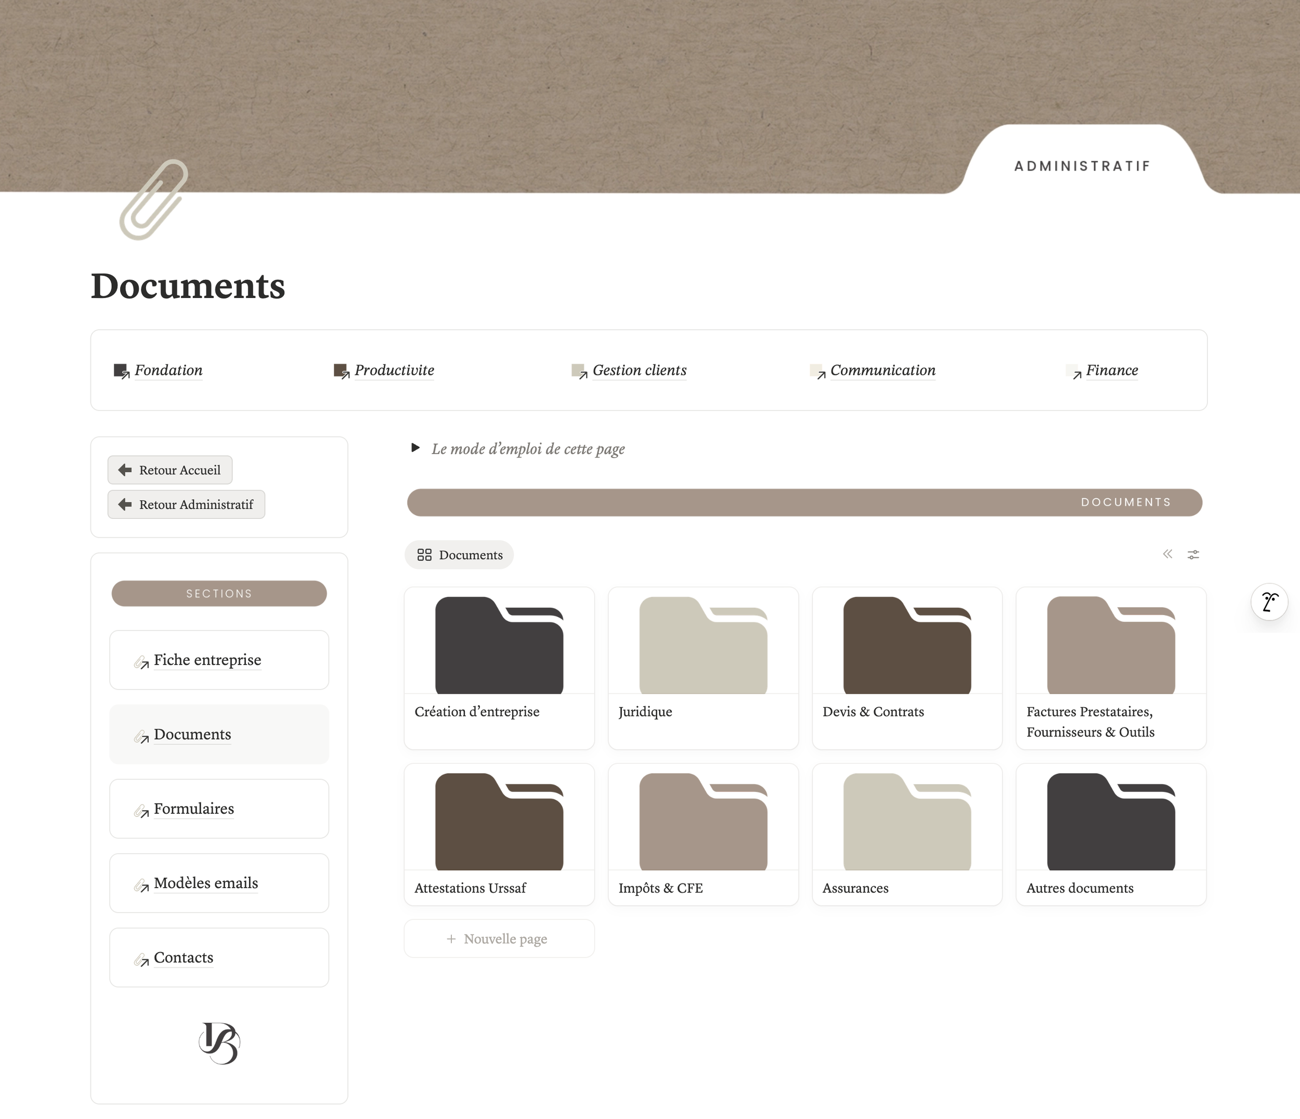Image resolution: width=1300 pixels, height=1119 pixels.
Task: Open the Fondation page link
Action: click(x=168, y=370)
